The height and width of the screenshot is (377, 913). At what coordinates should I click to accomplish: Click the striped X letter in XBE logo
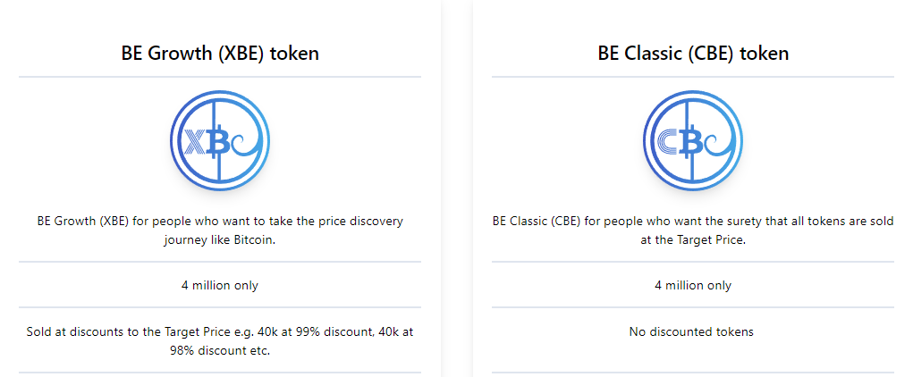coord(195,141)
